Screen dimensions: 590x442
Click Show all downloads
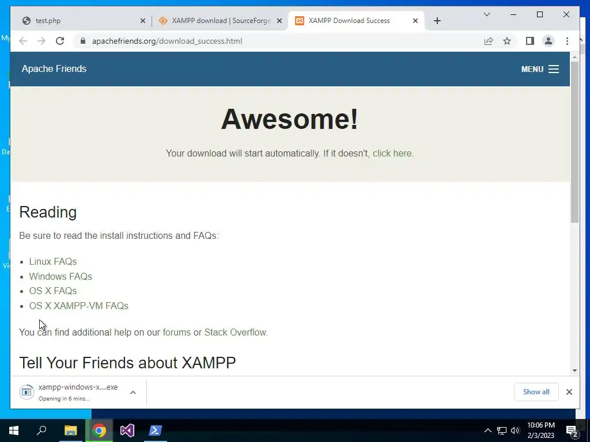536,392
